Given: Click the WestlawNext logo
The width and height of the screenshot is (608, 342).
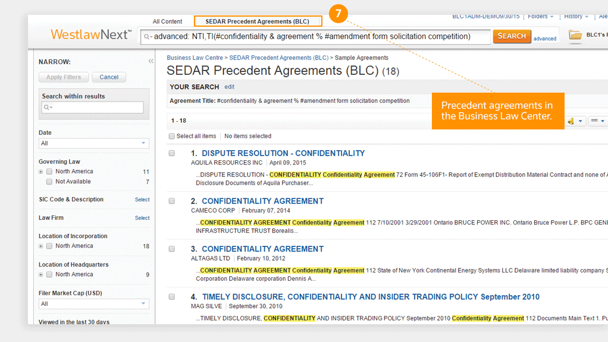Looking at the screenshot, I should tap(91, 34).
